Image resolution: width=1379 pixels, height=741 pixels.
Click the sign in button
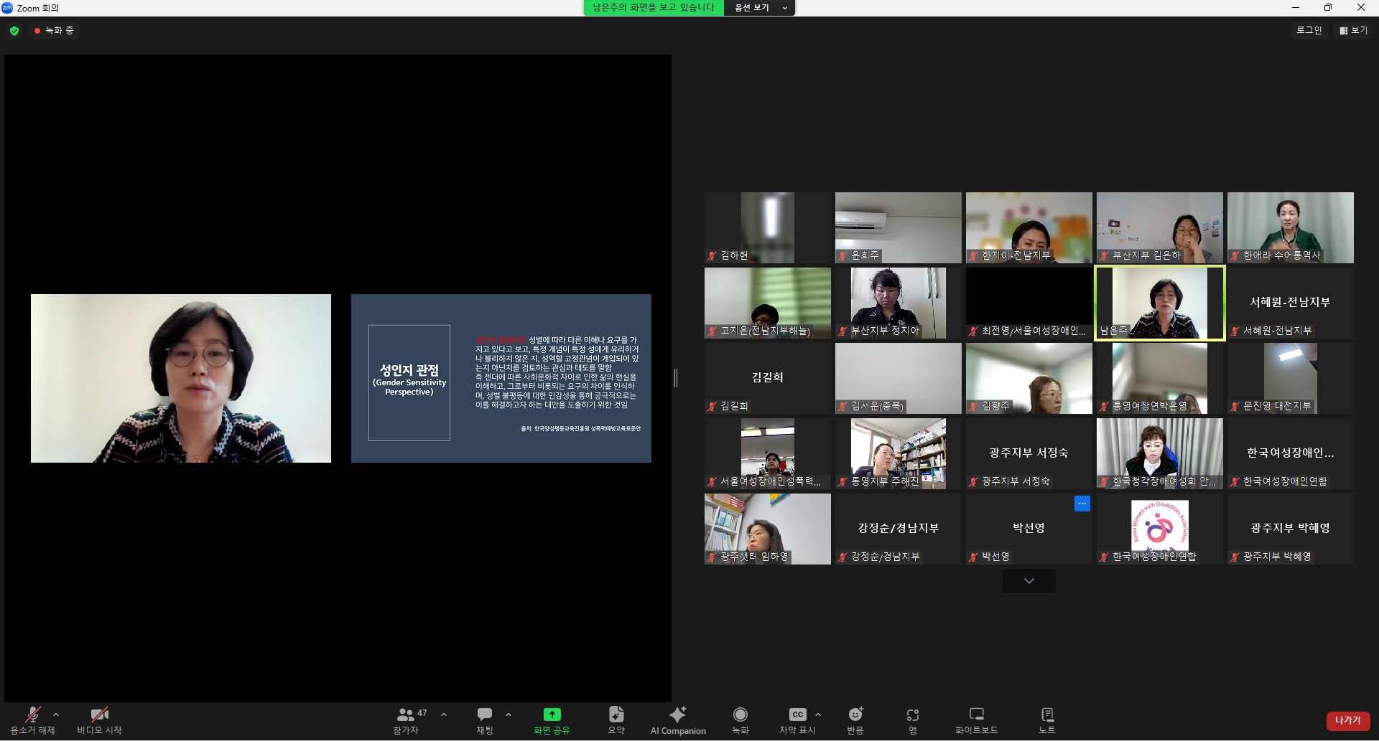point(1309,30)
